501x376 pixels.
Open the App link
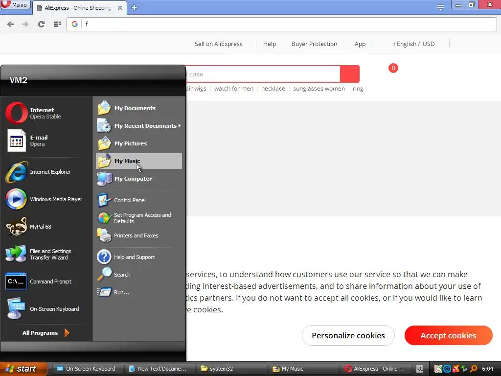click(360, 44)
